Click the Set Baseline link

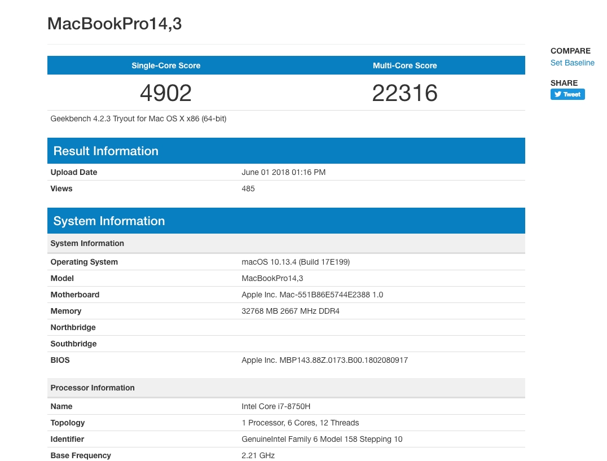[572, 63]
